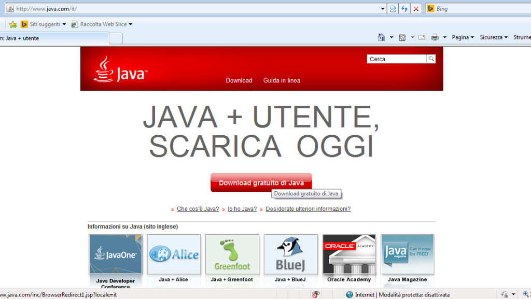Open the Greenfoot thumbnail
This screenshot has height=299, width=531.
point(232,254)
